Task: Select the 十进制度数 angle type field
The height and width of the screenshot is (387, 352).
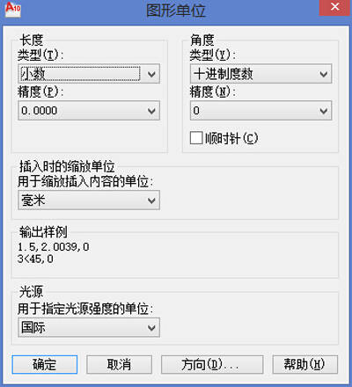Action: 261,74
